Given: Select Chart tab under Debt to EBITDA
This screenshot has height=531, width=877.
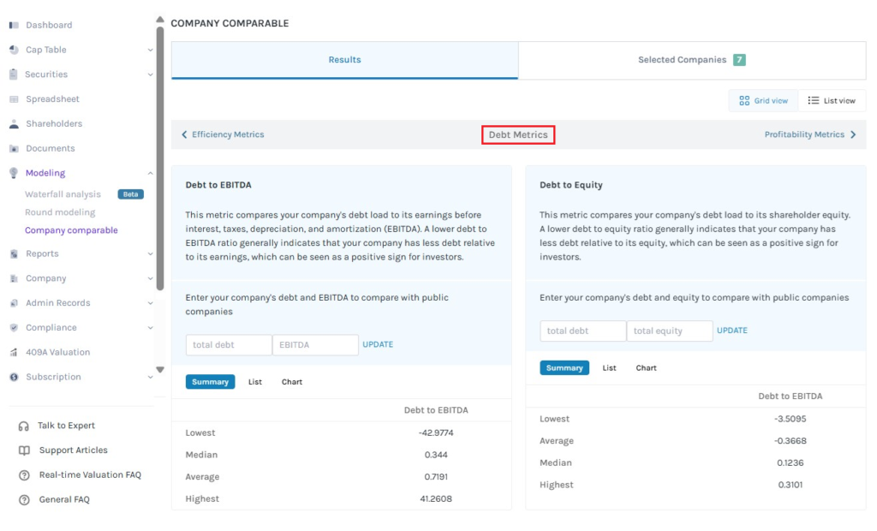Looking at the screenshot, I should (x=292, y=382).
